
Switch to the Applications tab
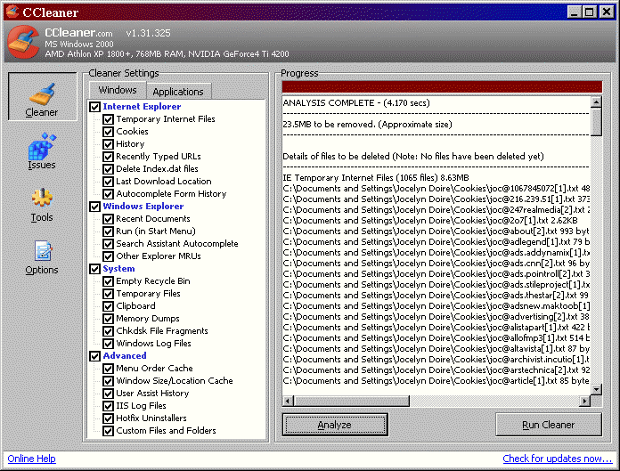pos(178,92)
